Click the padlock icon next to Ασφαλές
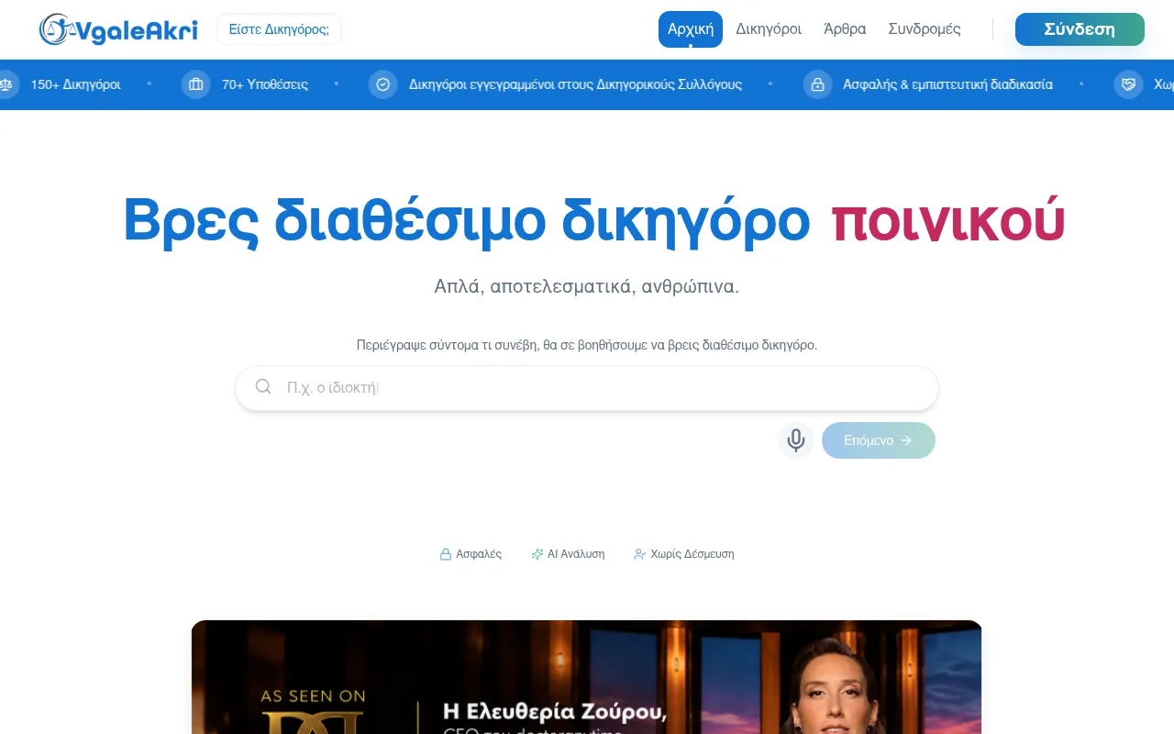 pos(446,554)
